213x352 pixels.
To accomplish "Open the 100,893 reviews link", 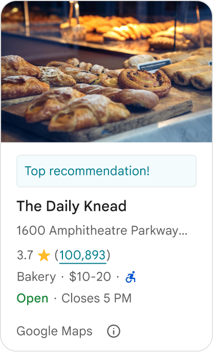I will pyautogui.click(x=82, y=256).
